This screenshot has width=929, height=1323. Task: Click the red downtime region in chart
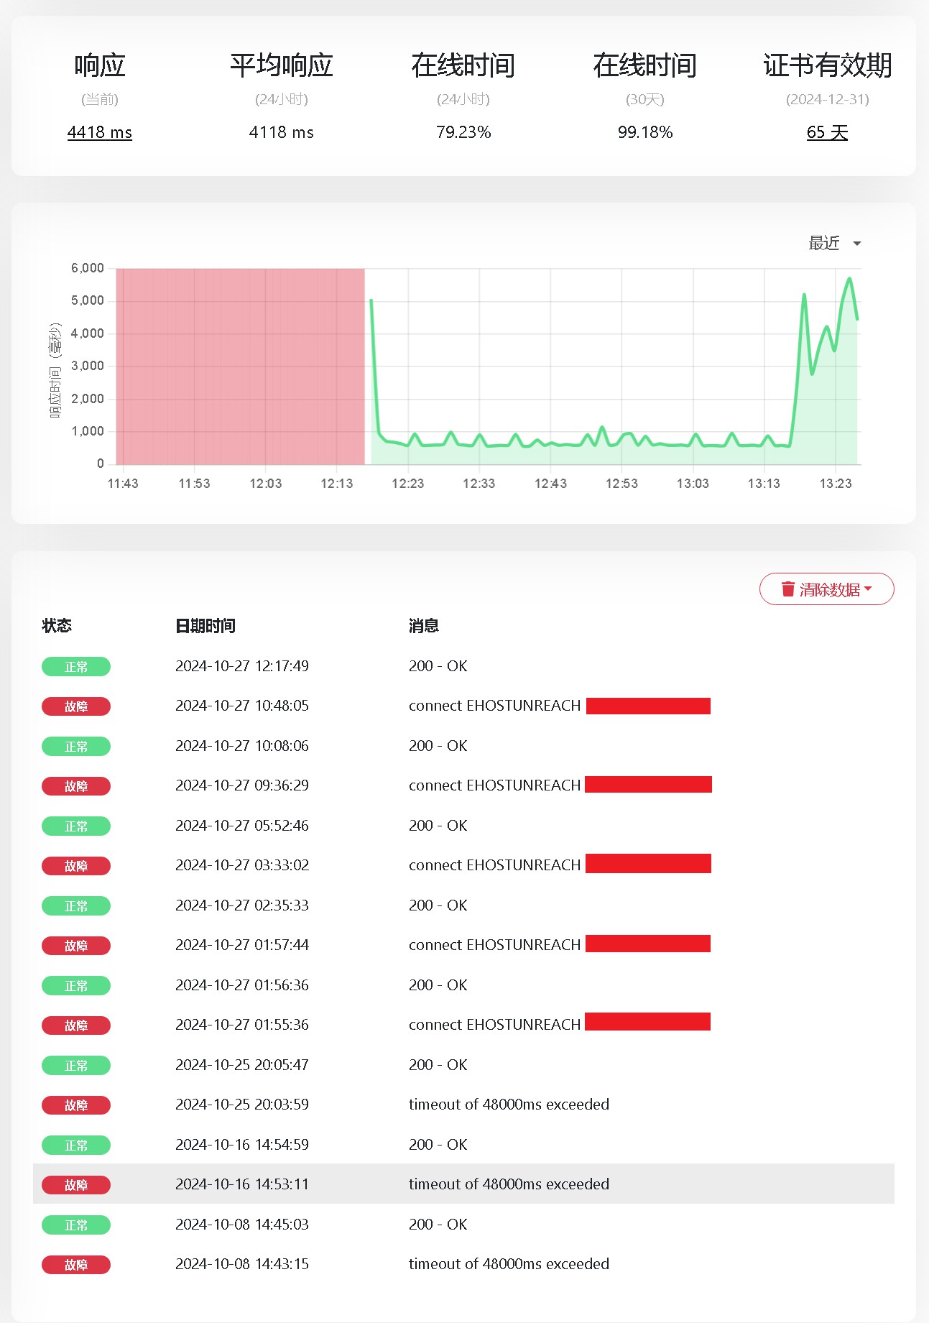point(240,367)
